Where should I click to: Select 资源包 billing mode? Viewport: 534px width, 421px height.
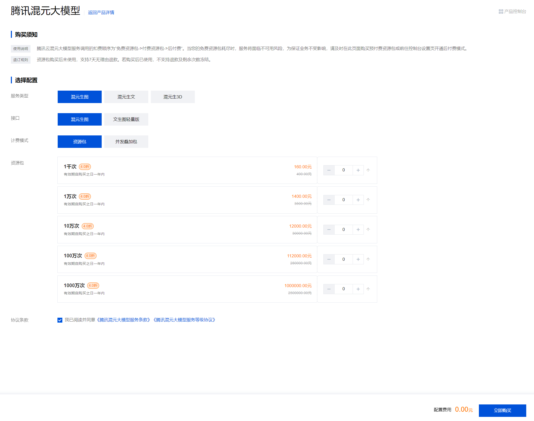[80, 142]
